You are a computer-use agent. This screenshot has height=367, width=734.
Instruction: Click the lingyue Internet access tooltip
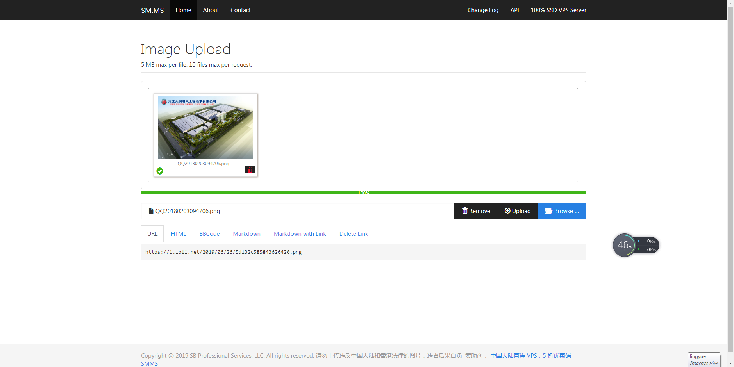(704, 360)
